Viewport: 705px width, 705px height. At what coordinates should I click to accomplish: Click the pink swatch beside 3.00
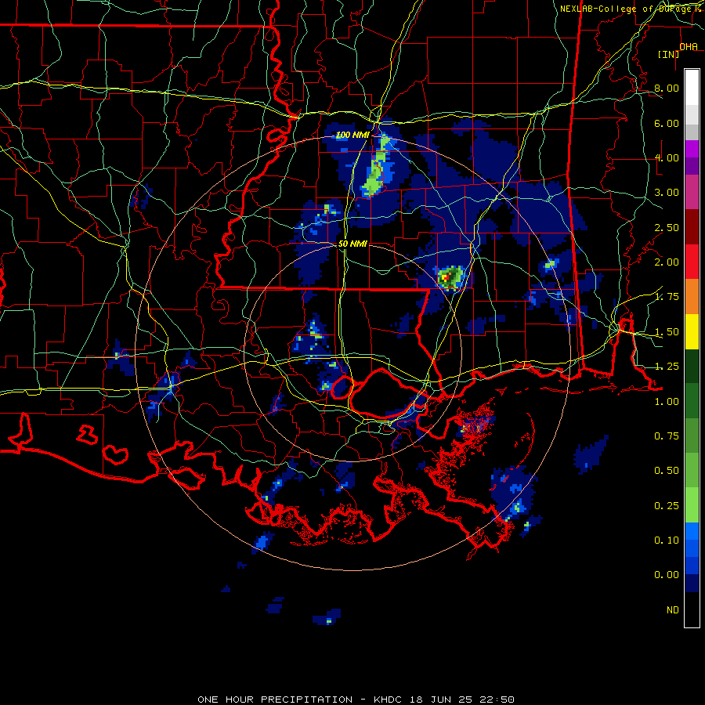692,193
